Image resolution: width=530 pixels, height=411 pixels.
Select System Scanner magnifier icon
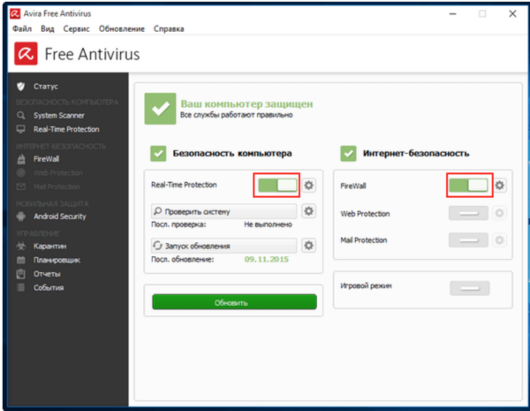(x=21, y=116)
